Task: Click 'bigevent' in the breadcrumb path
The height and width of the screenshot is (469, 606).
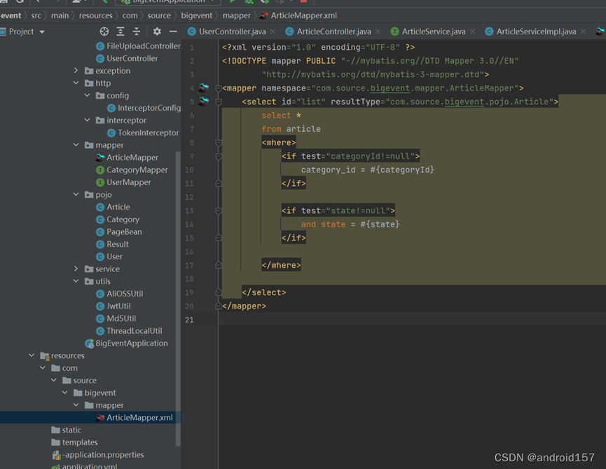Action: pos(197,15)
